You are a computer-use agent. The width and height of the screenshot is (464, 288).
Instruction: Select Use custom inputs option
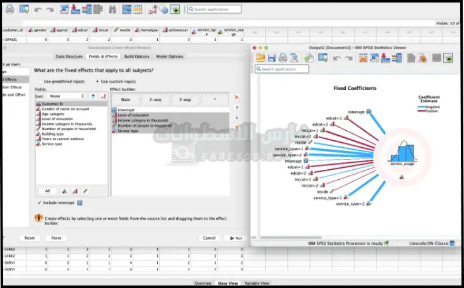pyautogui.click(x=97, y=81)
